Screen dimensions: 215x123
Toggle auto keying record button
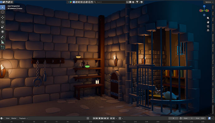click(88, 118)
